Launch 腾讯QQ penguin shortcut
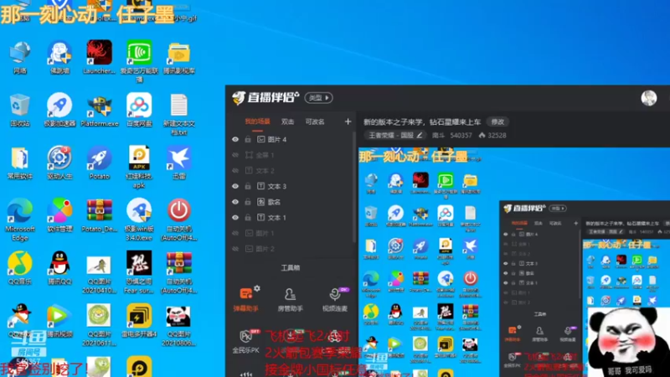Viewport: 670px width, 377px height. point(59,268)
